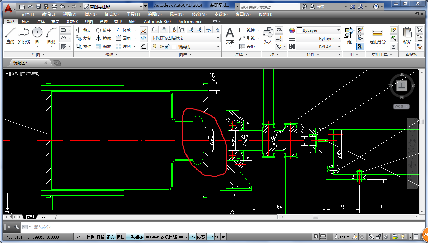428x243 pixels.
Task: Switch to the Layout1 tab
Action: point(46,217)
